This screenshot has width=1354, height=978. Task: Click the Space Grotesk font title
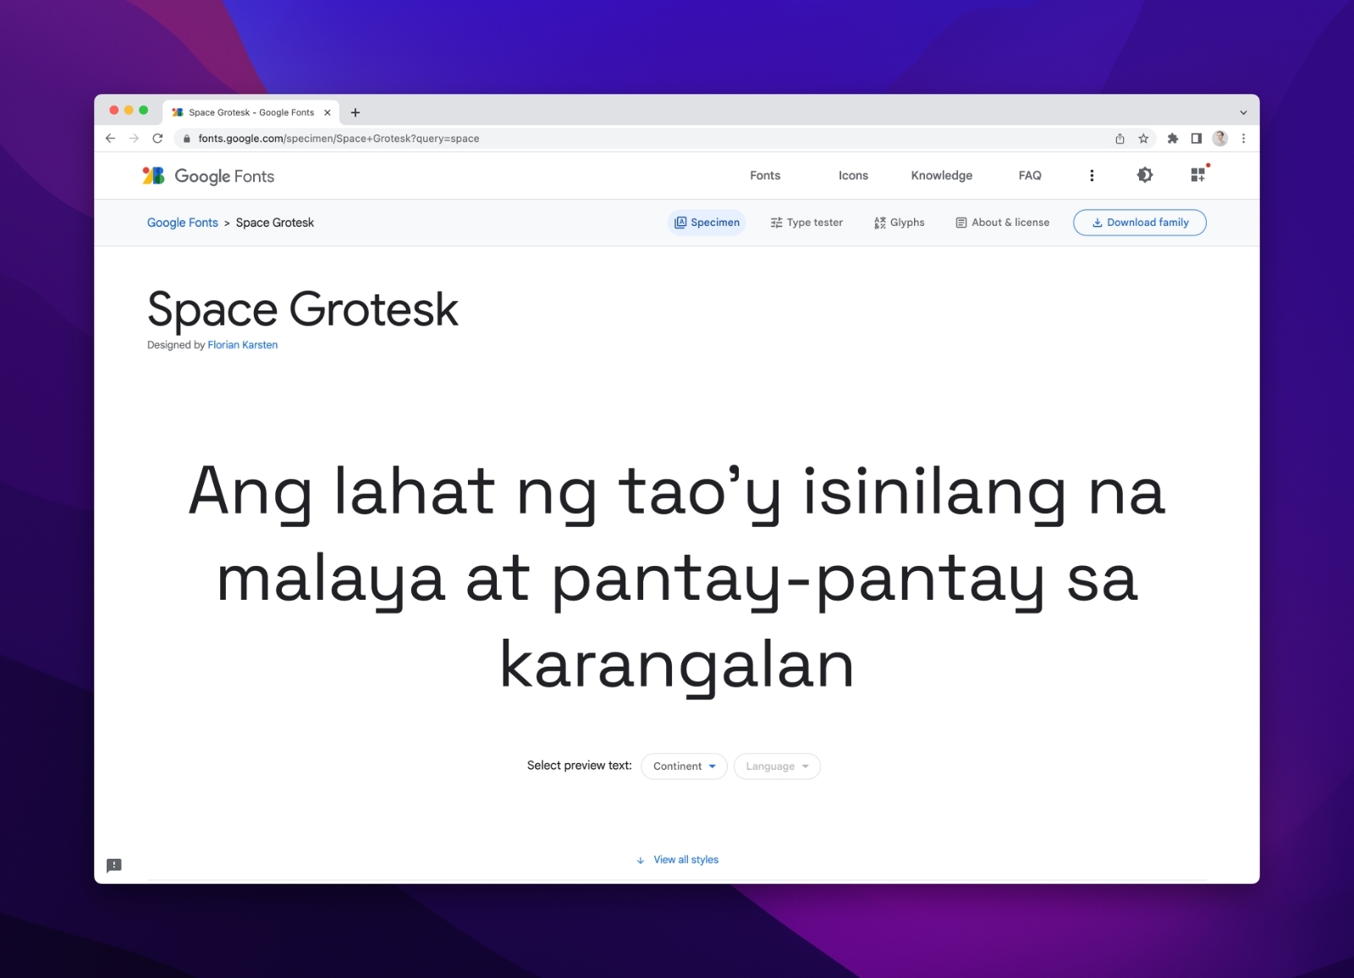pos(302,309)
